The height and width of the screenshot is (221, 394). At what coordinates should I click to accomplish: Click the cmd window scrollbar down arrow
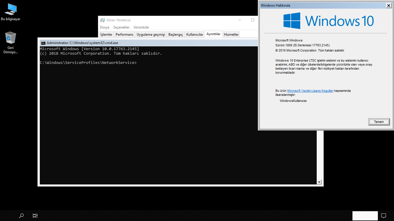(319, 182)
